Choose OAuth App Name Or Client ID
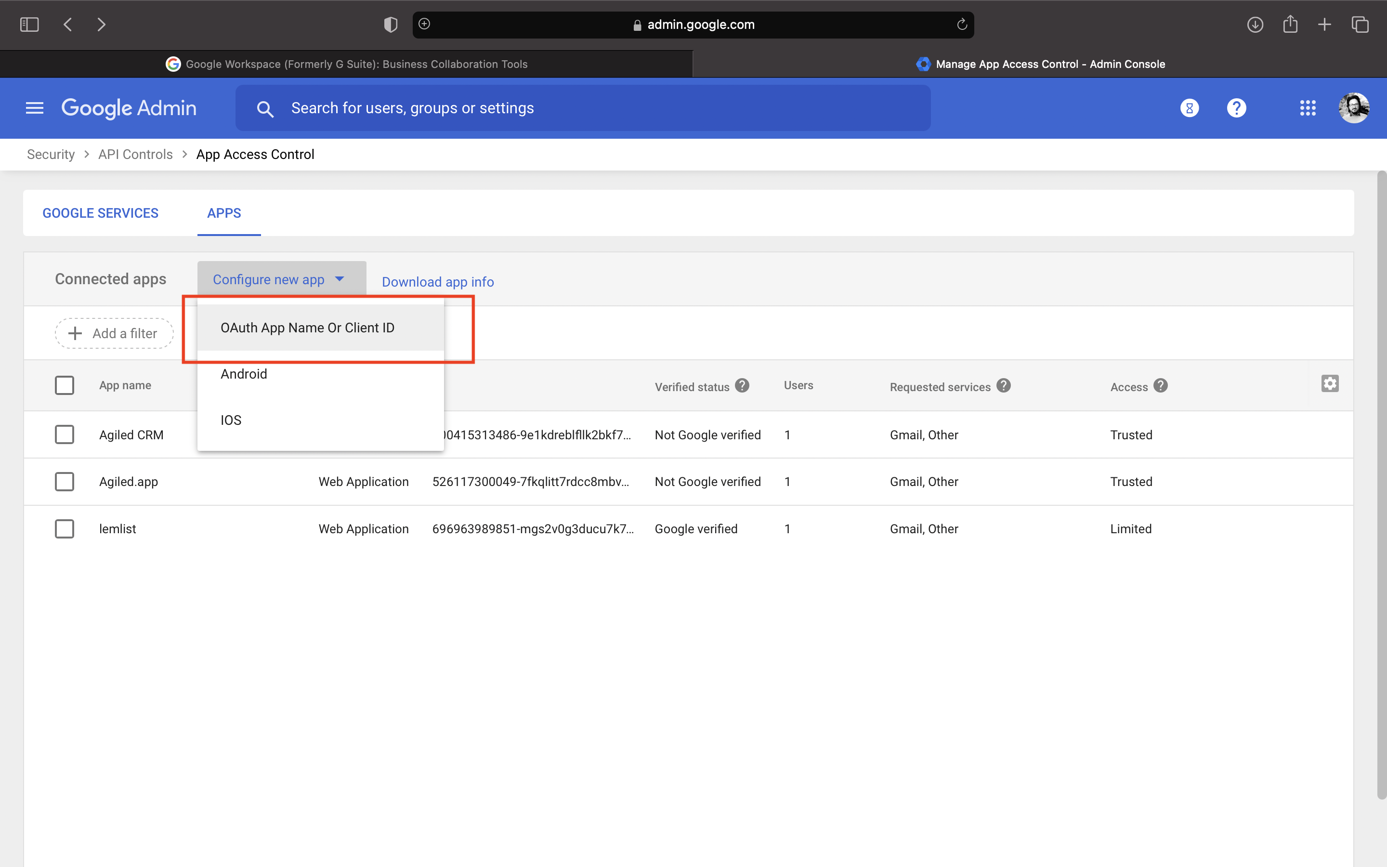1387x867 pixels. tap(308, 328)
